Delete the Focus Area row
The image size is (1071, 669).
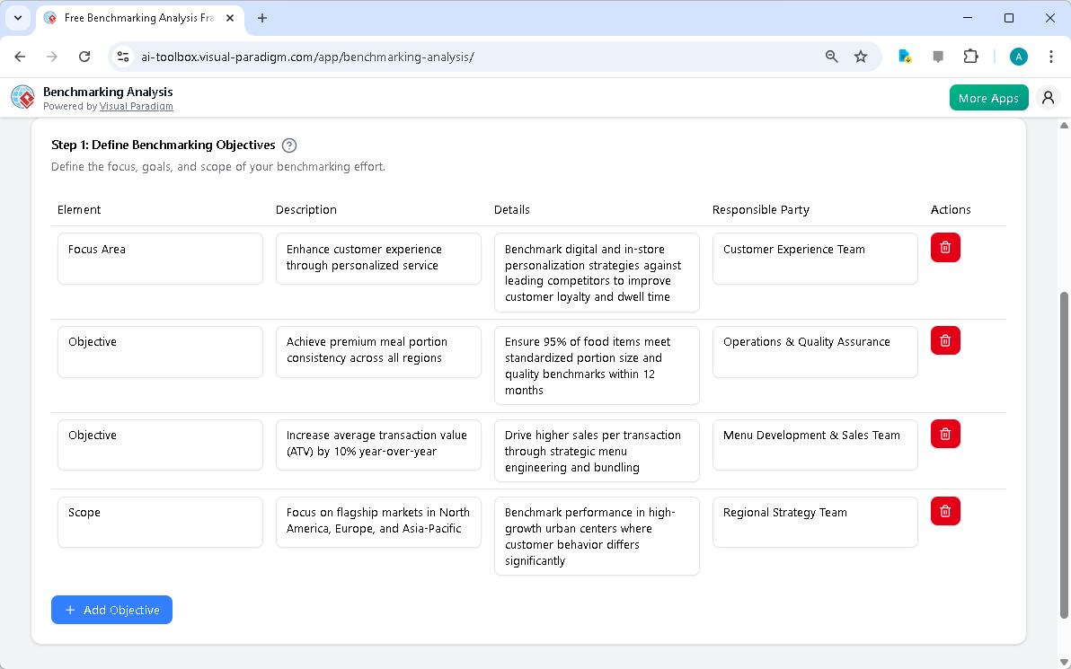click(x=945, y=248)
